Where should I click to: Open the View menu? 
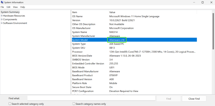(x=15, y=7)
